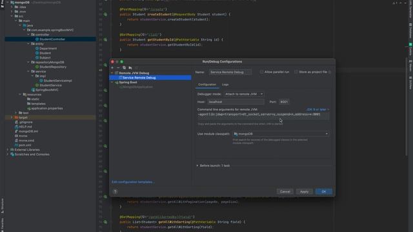Collapse the resources folder
The width and height of the screenshot is (413, 232).
[20, 95]
